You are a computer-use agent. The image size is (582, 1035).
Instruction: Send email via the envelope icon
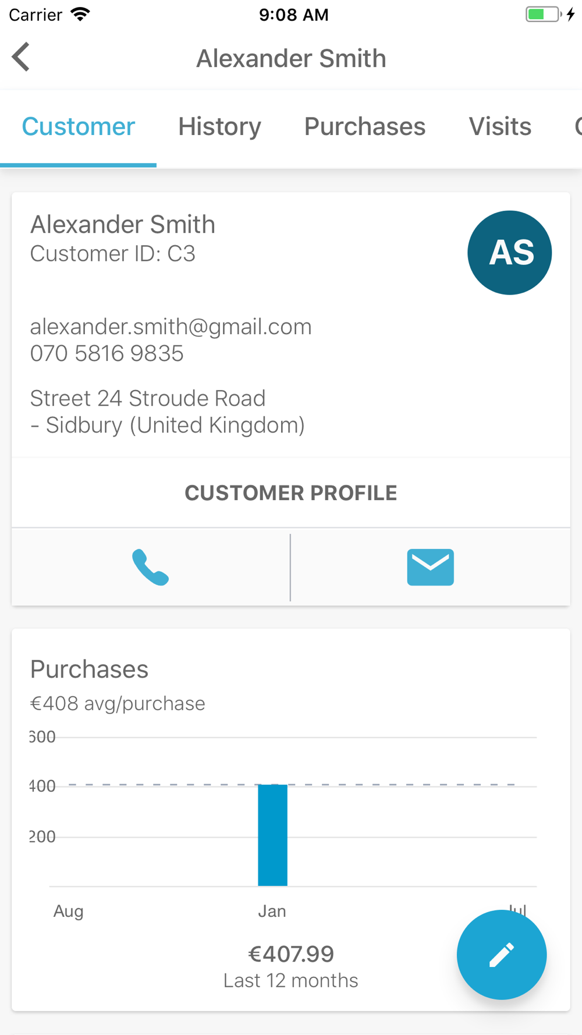[430, 567]
